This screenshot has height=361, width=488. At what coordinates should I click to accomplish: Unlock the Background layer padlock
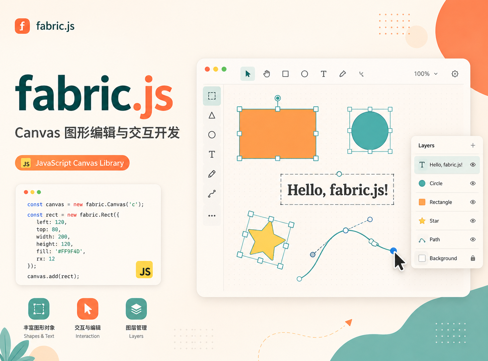coord(473,258)
